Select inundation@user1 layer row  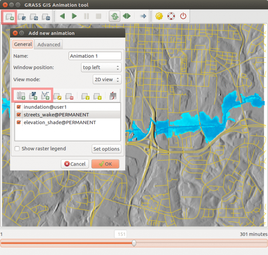tap(68, 107)
